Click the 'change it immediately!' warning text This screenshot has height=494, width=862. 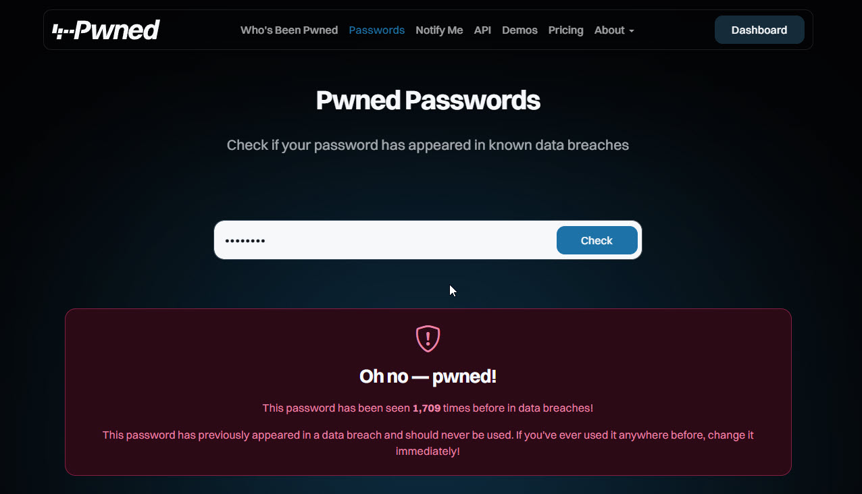428,451
